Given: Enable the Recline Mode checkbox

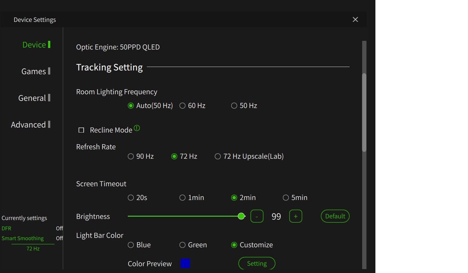Looking at the screenshot, I should pyautogui.click(x=81, y=130).
